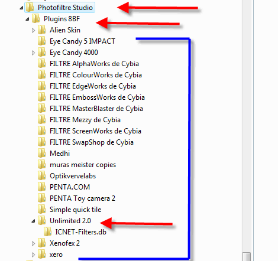
Task: Click the Plugins 8BF folder icon
Action: [36, 19]
